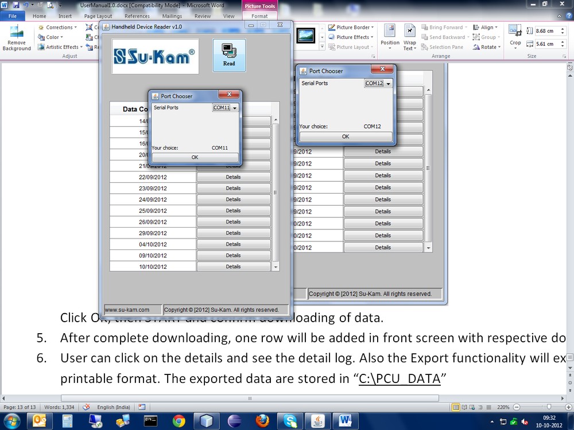
Task: Switch to Outline view in status bar
Action: click(480, 407)
